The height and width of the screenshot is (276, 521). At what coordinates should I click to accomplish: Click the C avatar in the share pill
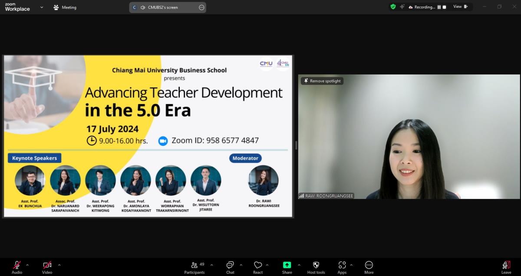point(134,7)
